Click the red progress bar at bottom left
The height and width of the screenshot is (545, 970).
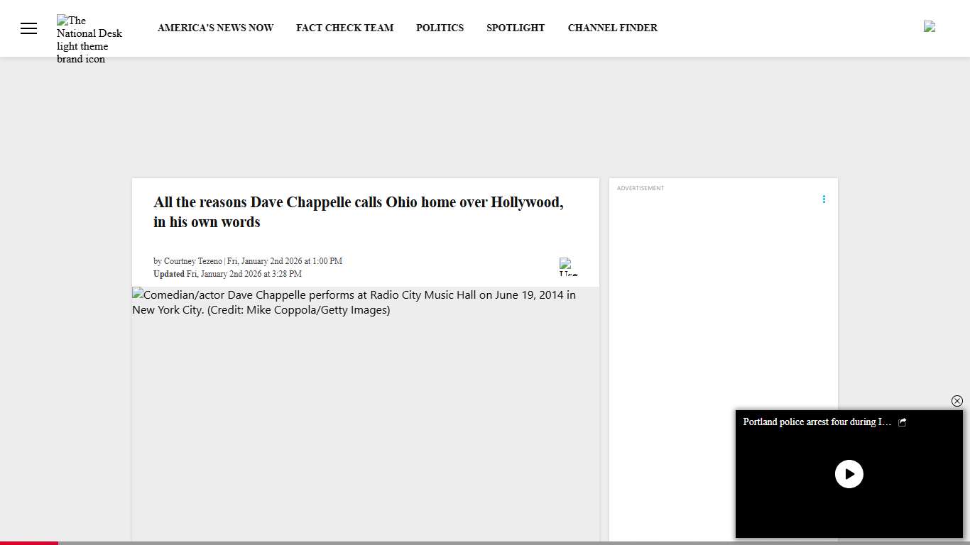pyautogui.click(x=29, y=544)
